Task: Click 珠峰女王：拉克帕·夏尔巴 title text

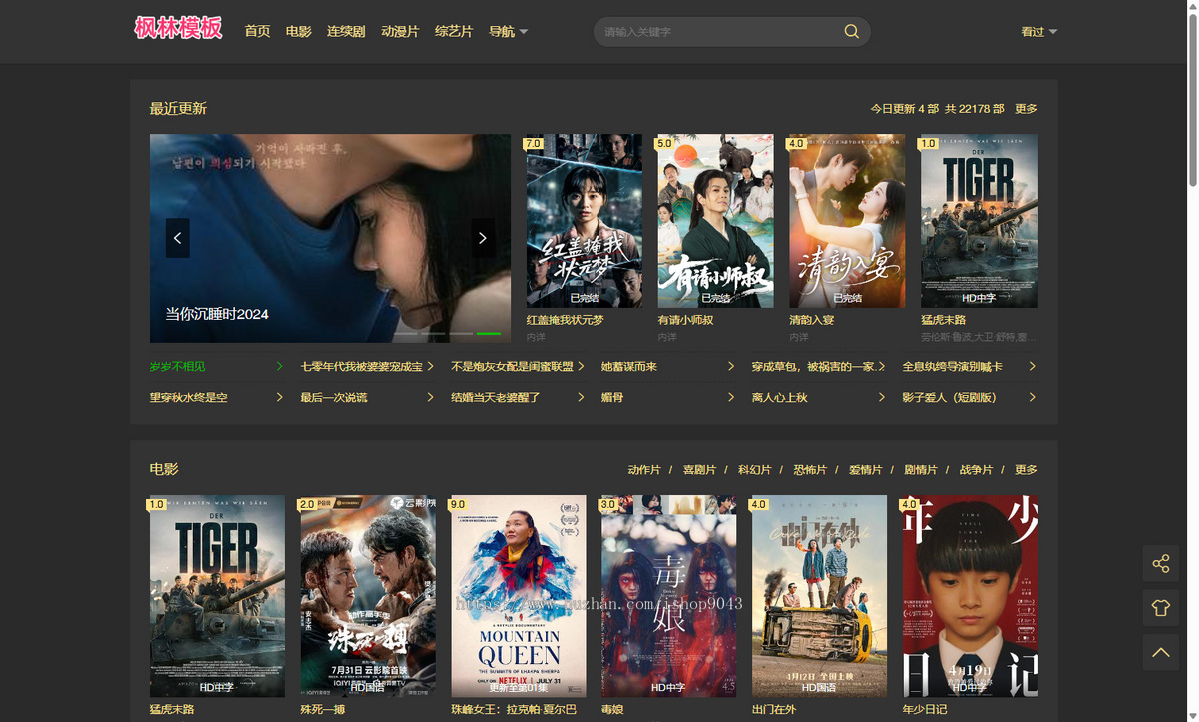Action: pos(514,710)
